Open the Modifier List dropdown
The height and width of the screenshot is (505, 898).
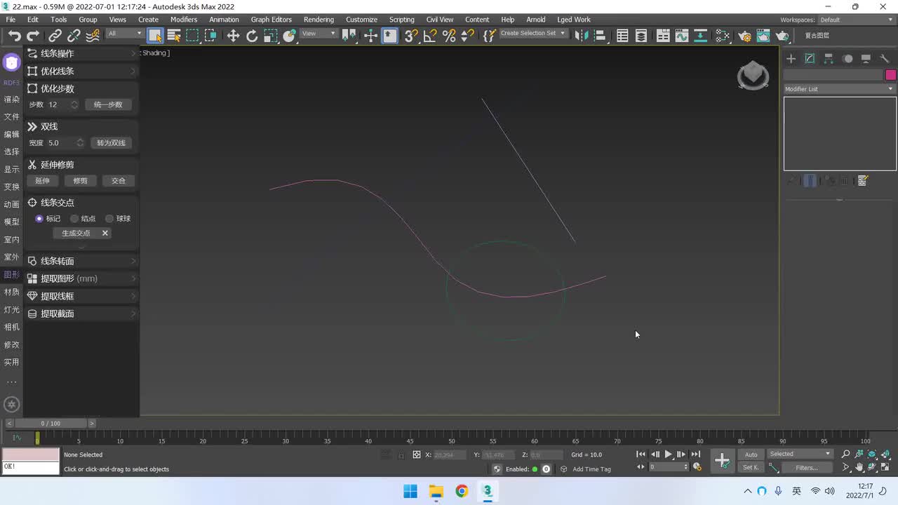pyautogui.click(x=839, y=89)
